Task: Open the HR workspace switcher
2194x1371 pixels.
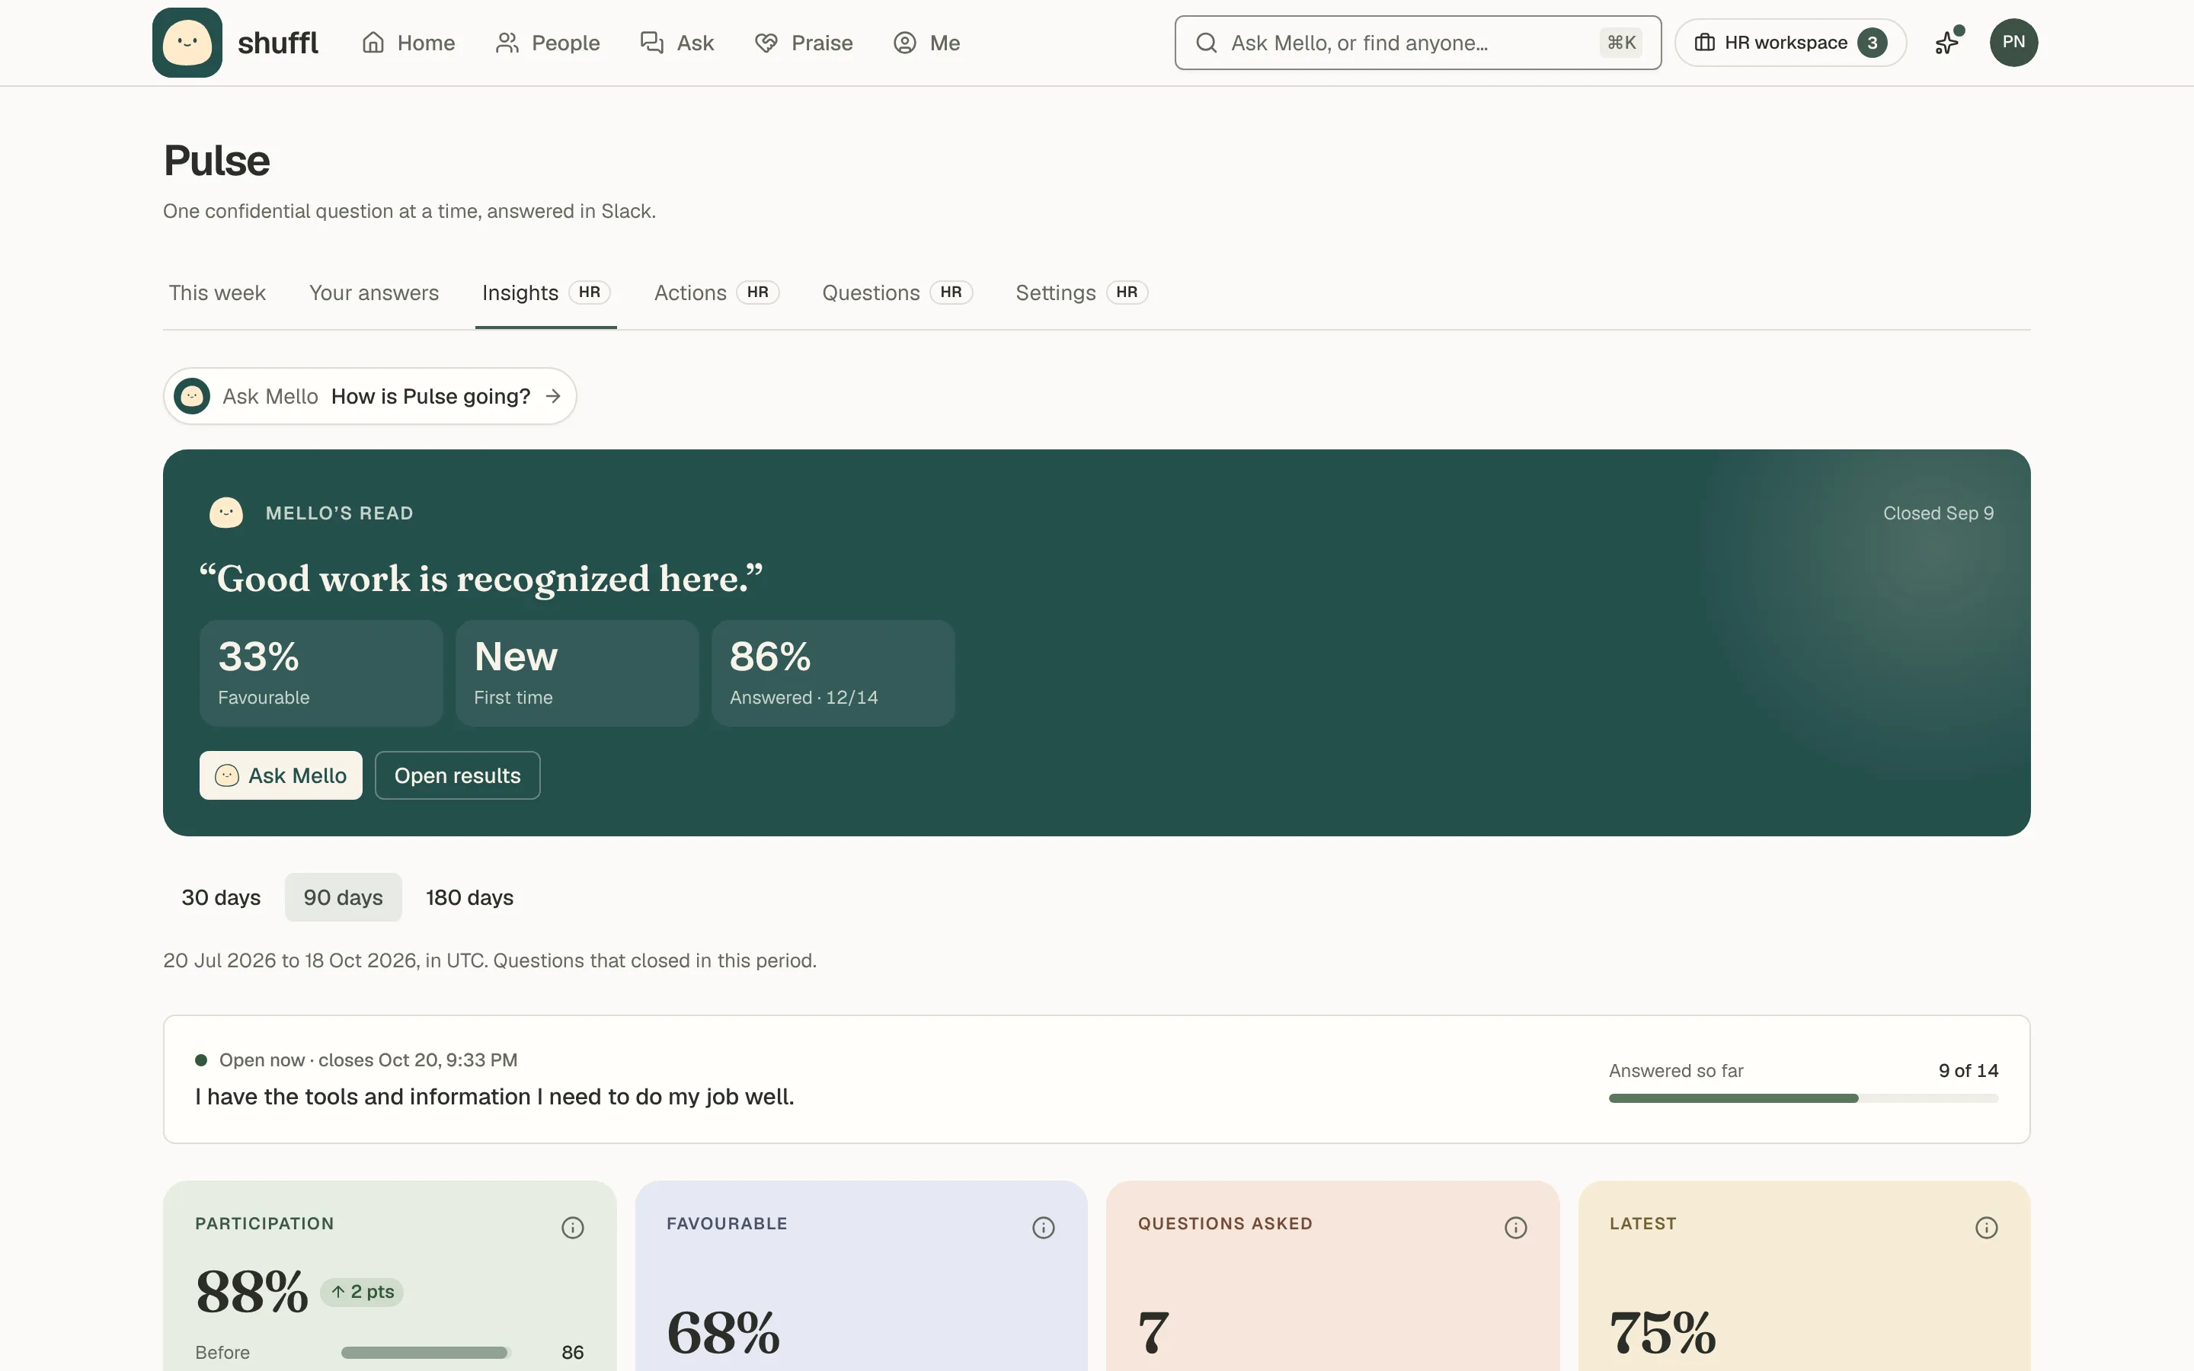Action: pos(1789,43)
